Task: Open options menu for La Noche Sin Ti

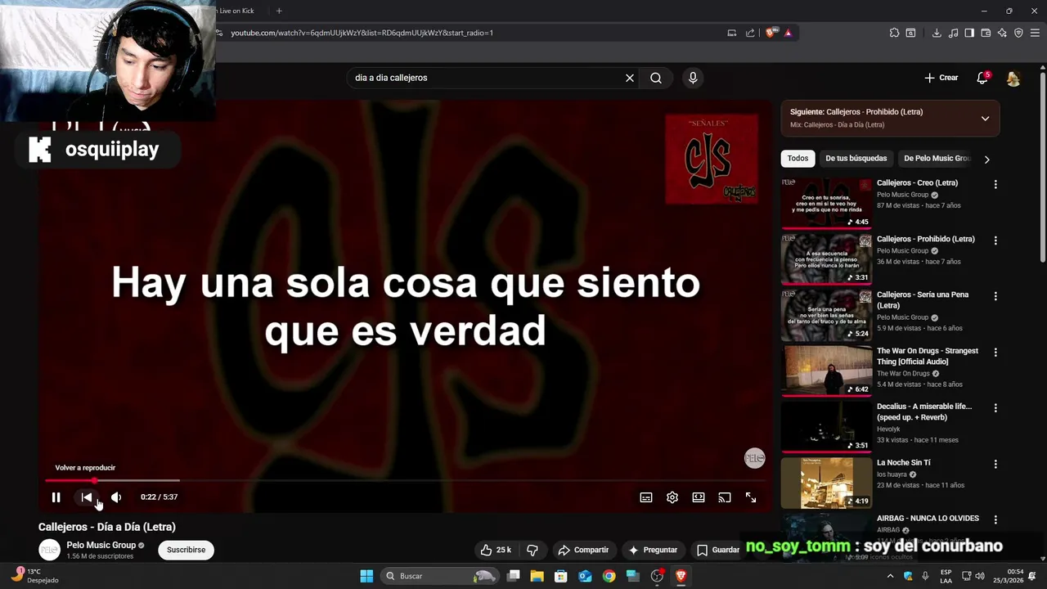Action: tap(995, 464)
